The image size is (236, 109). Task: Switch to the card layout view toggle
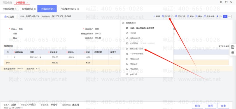tap(229, 16)
